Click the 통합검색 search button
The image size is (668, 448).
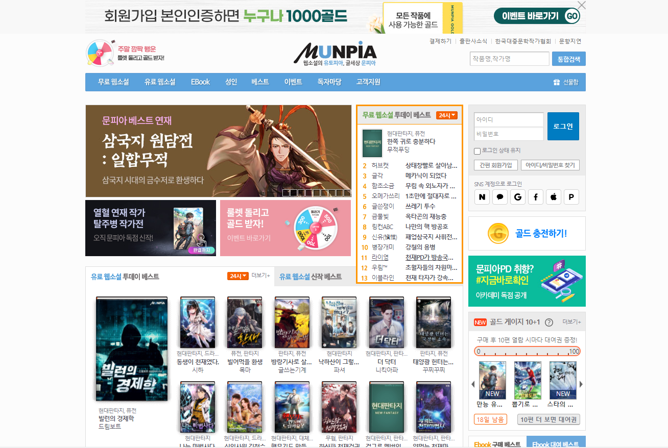pyautogui.click(x=569, y=59)
